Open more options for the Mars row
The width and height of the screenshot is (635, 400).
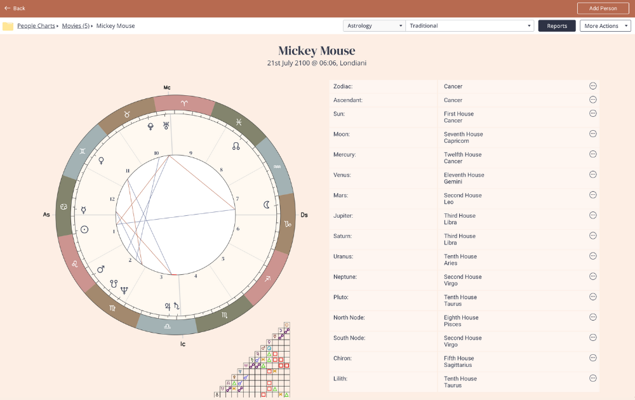tap(593, 195)
